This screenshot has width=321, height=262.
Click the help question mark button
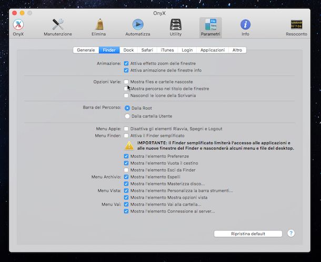point(291,234)
